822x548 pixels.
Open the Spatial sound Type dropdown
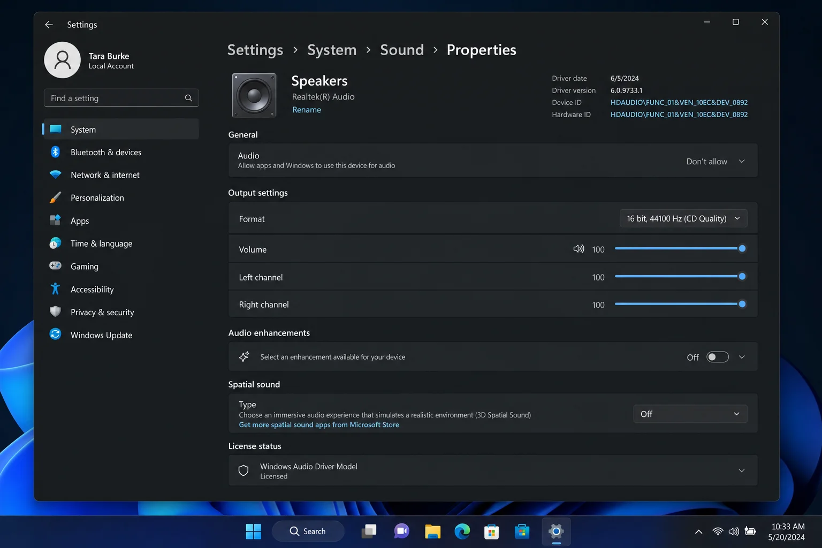690,414
